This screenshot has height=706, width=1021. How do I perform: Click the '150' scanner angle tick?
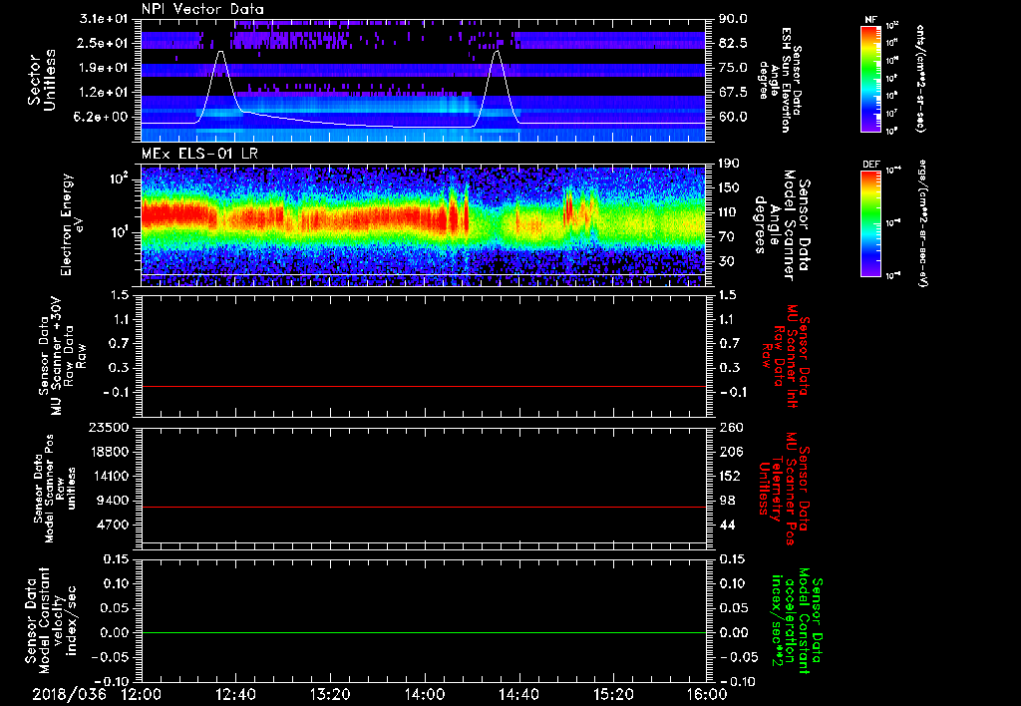pyautogui.click(x=730, y=188)
